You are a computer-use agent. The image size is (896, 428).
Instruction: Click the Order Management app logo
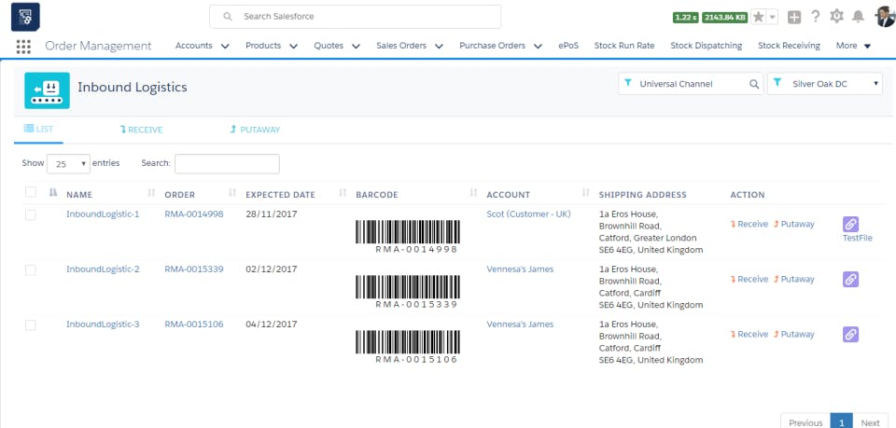(x=25, y=17)
